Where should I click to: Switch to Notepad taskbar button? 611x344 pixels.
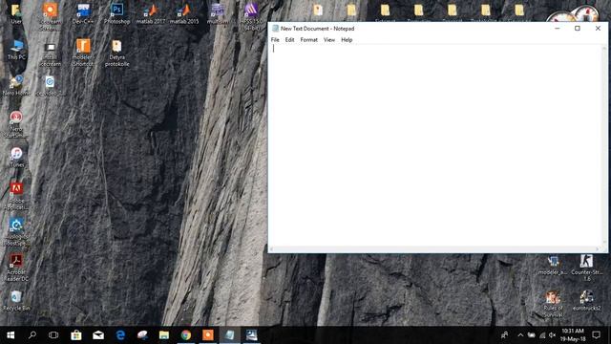229,335
